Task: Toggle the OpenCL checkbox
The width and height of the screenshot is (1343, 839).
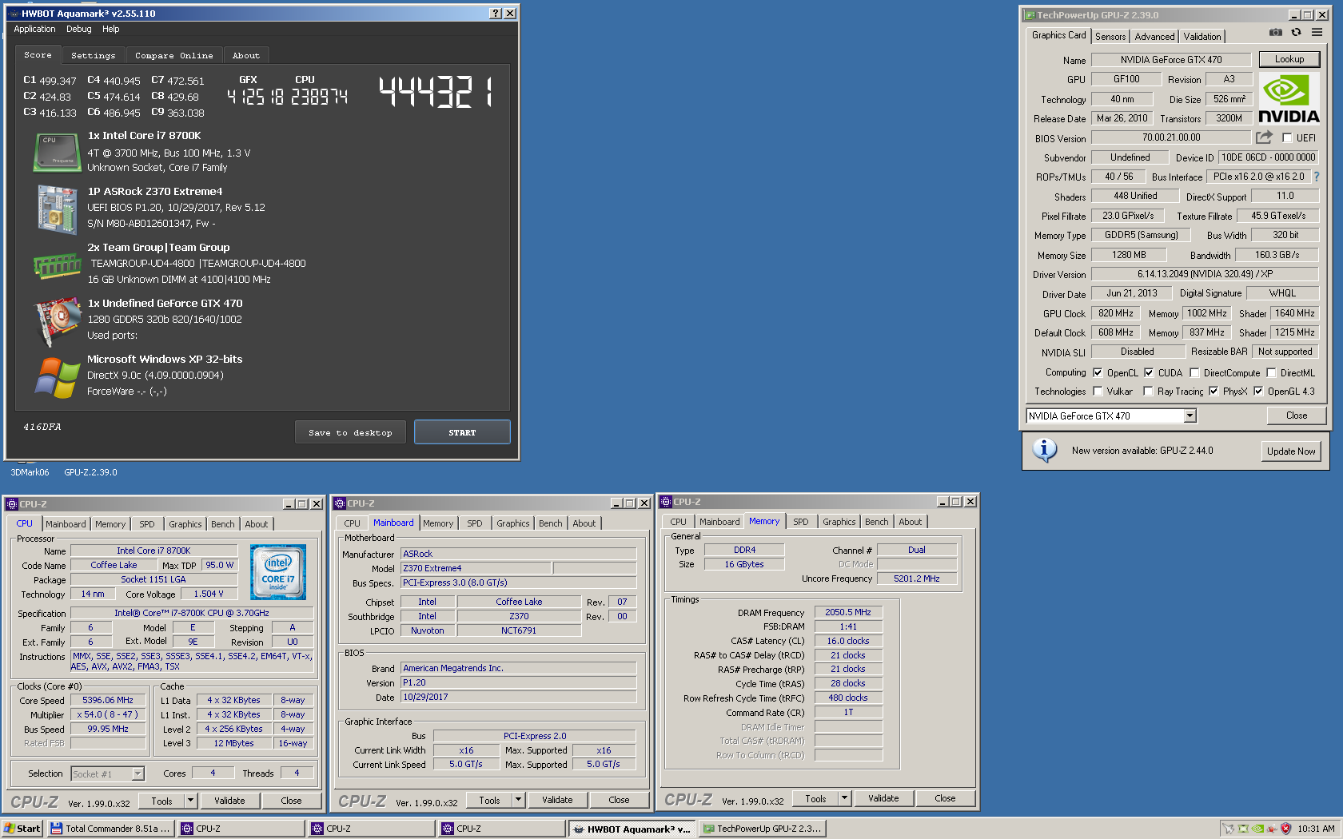Action: [x=1098, y=372]
